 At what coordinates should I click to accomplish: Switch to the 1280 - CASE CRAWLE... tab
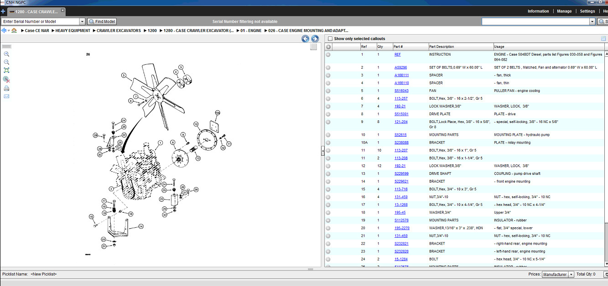(36, 11)
